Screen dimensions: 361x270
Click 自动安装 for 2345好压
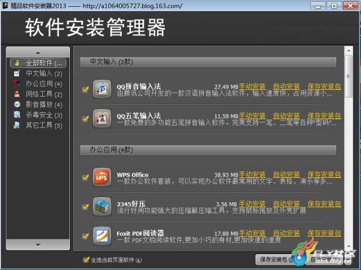(x=286, y=204)
